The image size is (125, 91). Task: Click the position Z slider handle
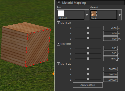coord(88,38)
